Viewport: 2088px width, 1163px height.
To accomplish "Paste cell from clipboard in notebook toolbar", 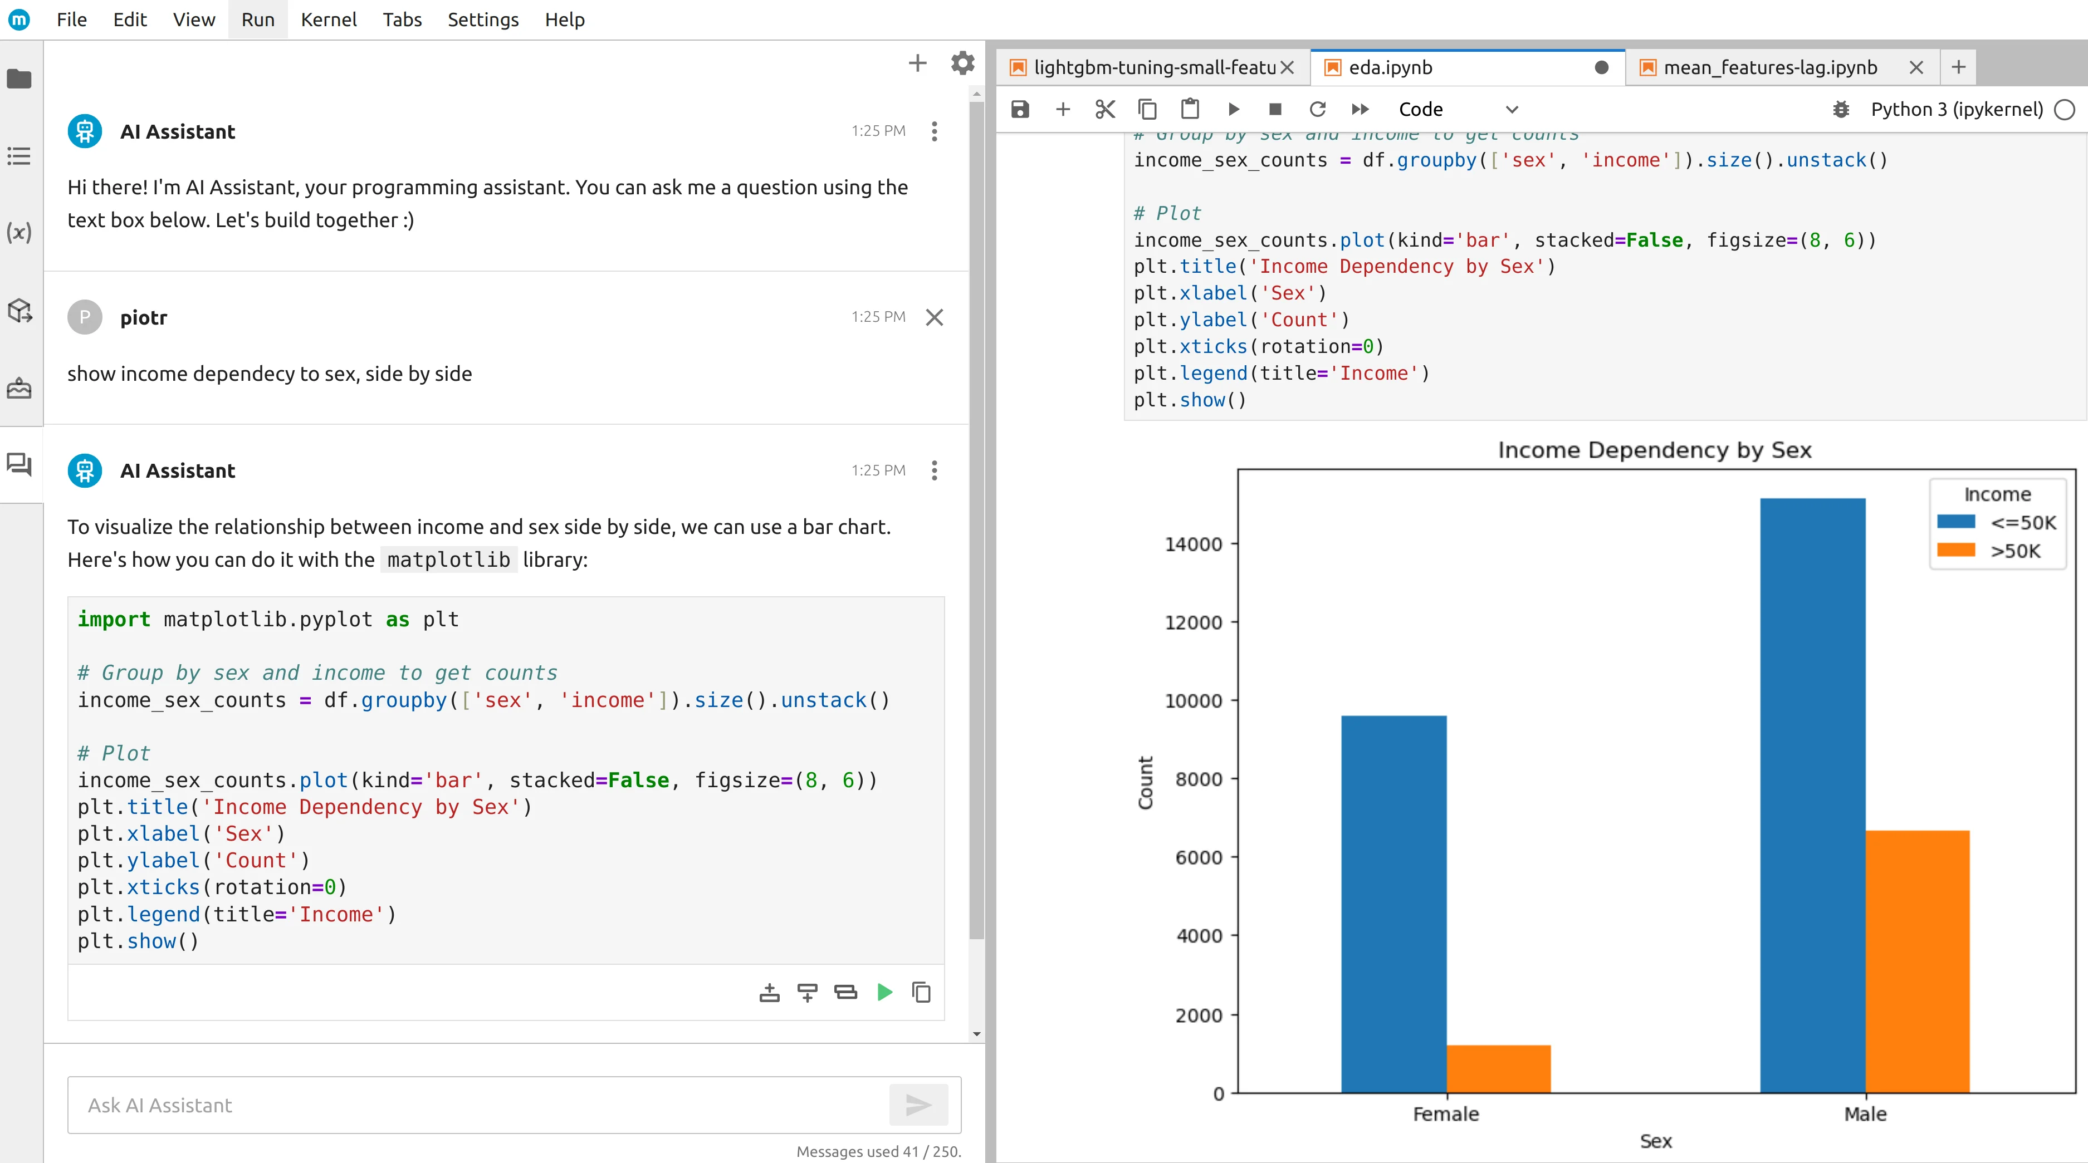I will point(1190,110).
